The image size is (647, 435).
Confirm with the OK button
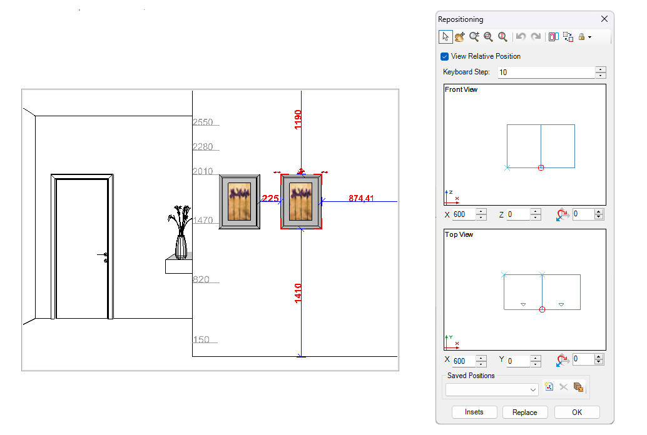(x=577, y=412)
